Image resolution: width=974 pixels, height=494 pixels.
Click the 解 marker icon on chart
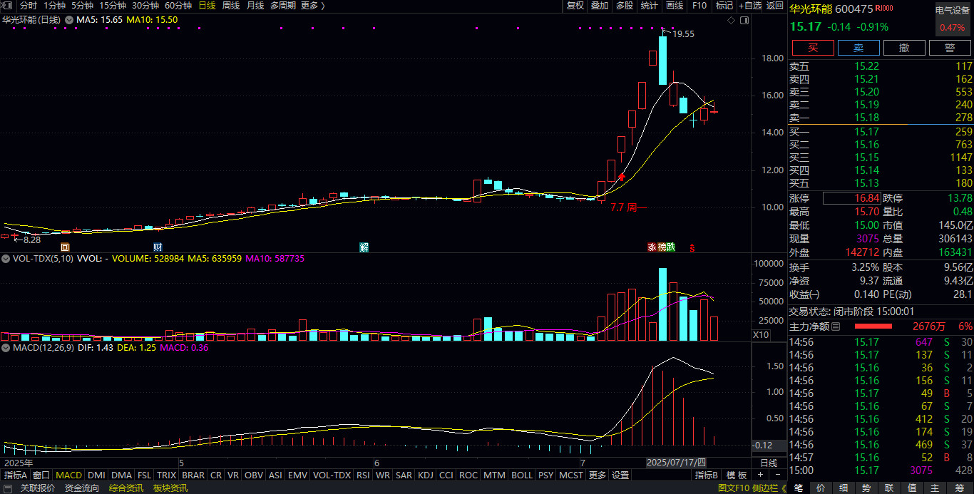pyautogui.click(x=364, y=247)
